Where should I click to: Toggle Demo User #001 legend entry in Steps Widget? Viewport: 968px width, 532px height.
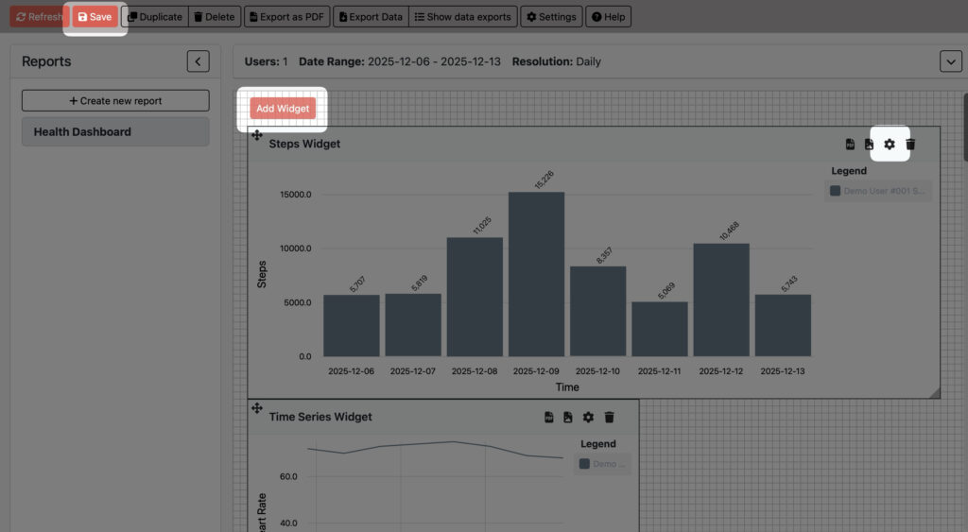click(877, 191)
